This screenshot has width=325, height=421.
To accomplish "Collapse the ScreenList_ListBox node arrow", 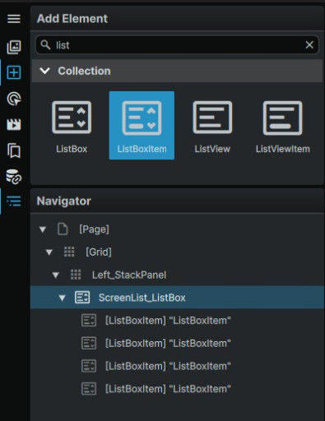I will point(63,298).
